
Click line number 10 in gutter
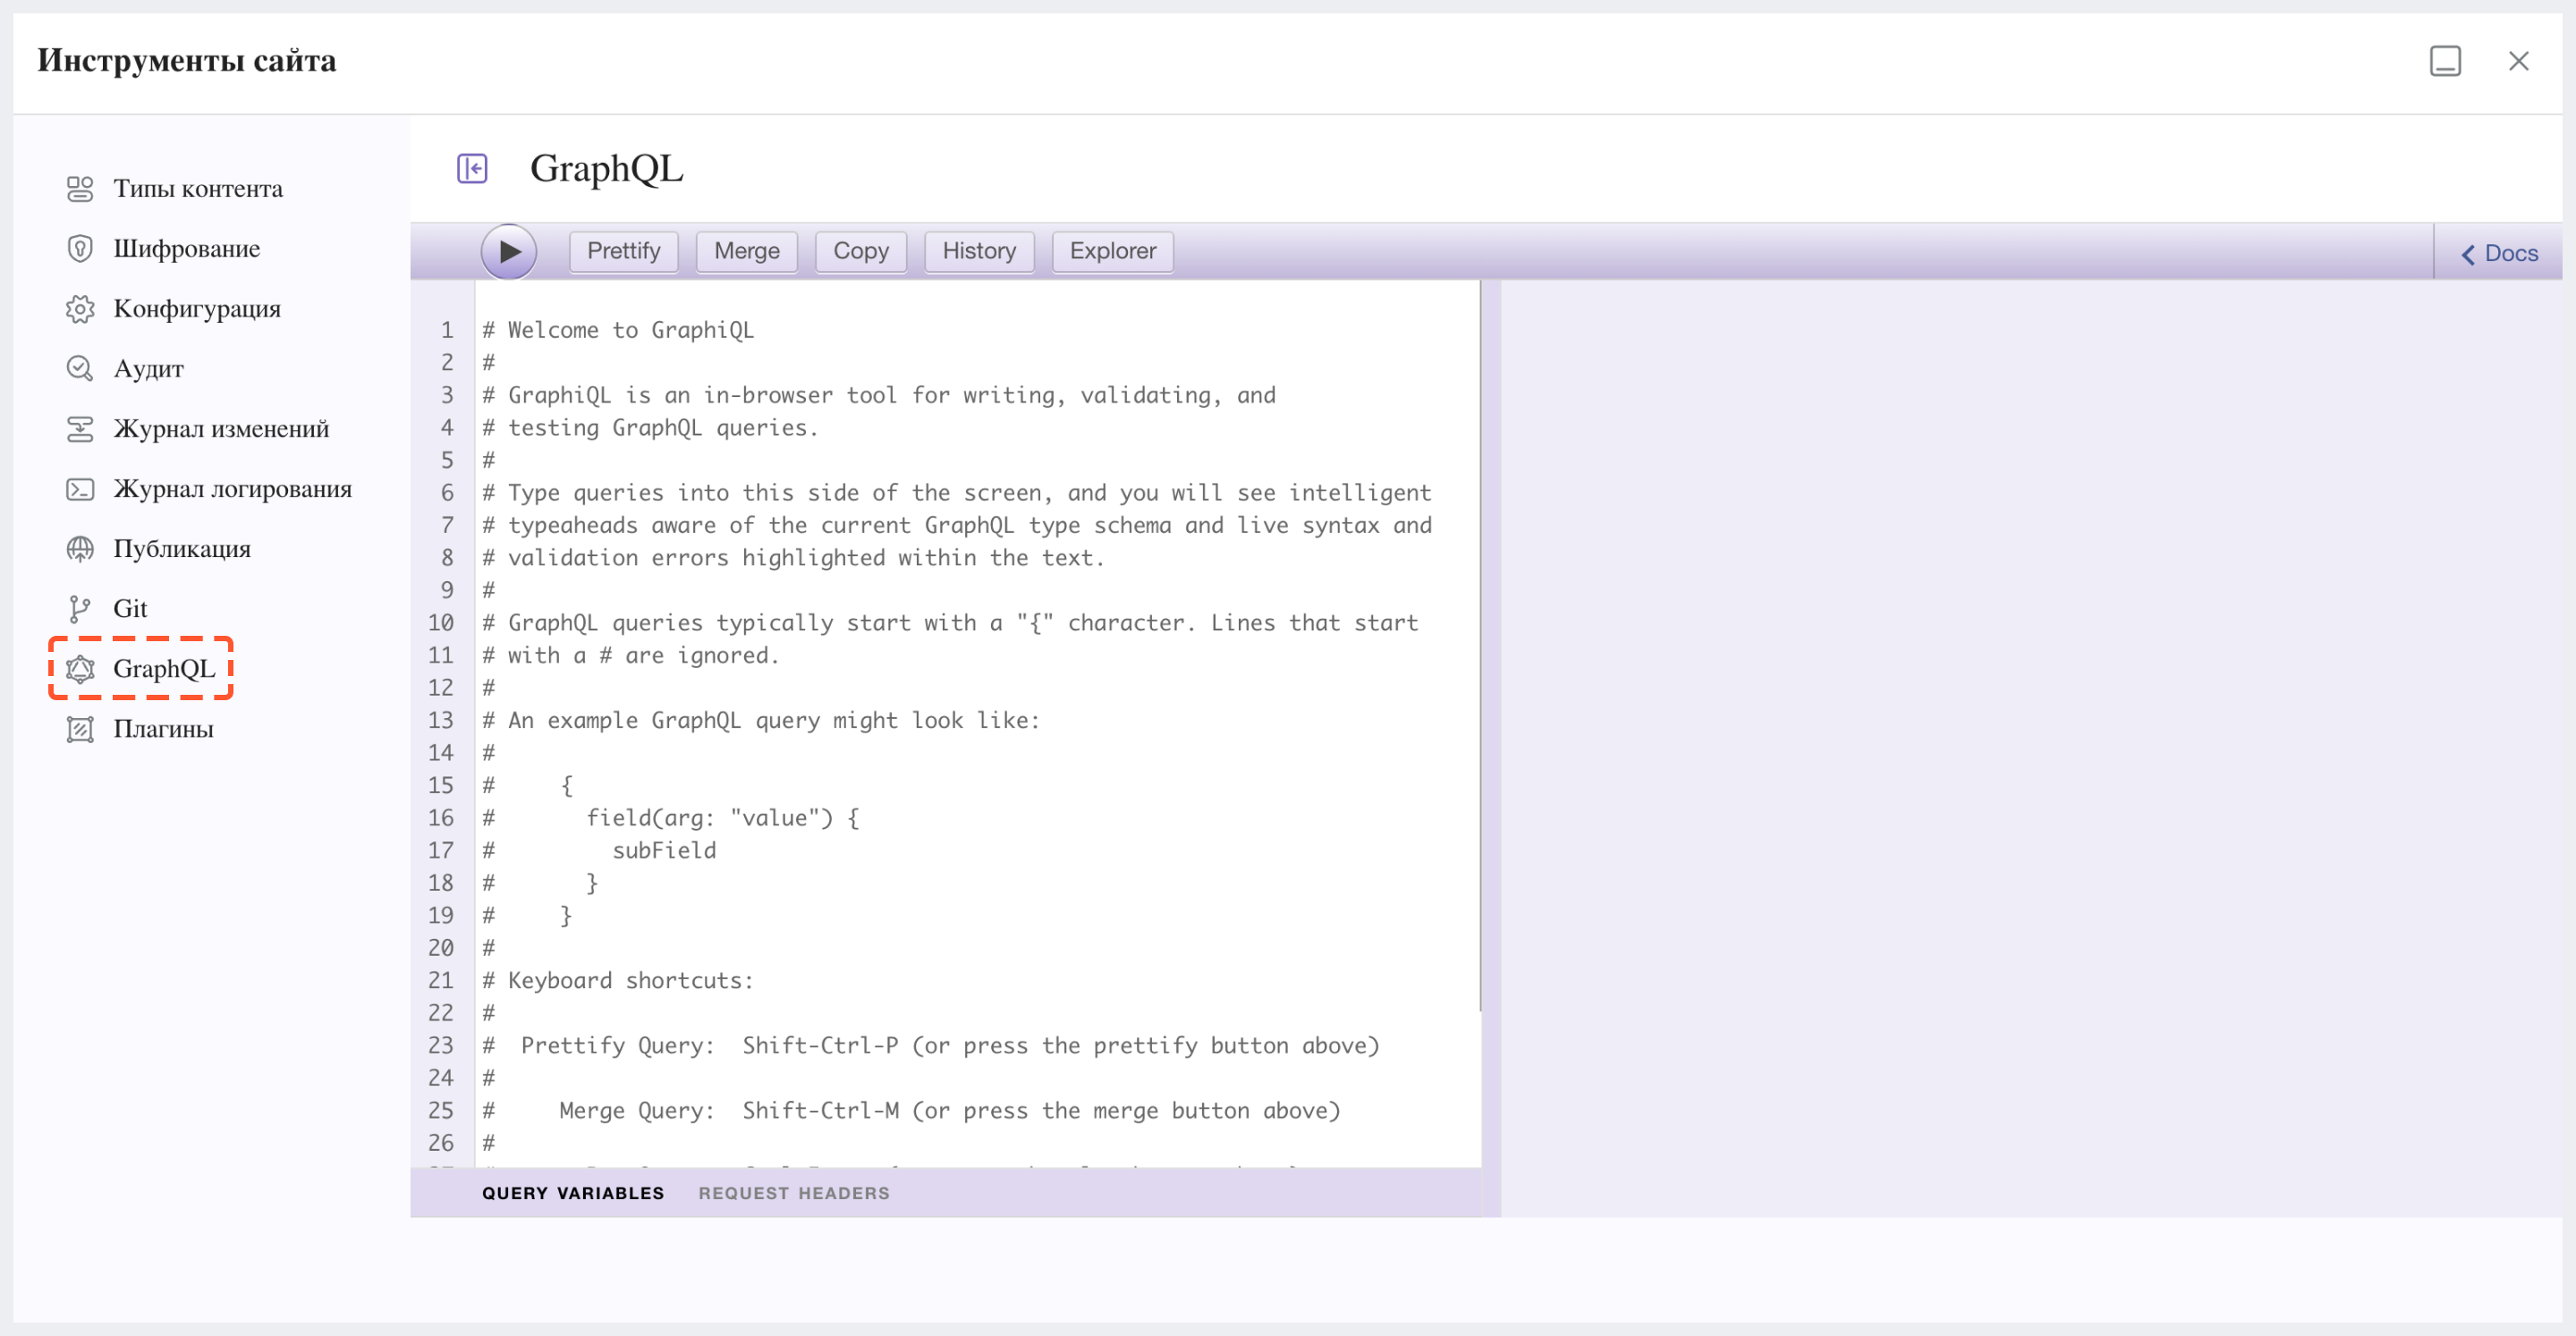click(441, 623)
